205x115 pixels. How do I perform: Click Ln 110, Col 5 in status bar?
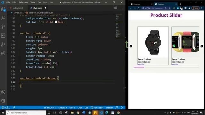coord(50,108)
